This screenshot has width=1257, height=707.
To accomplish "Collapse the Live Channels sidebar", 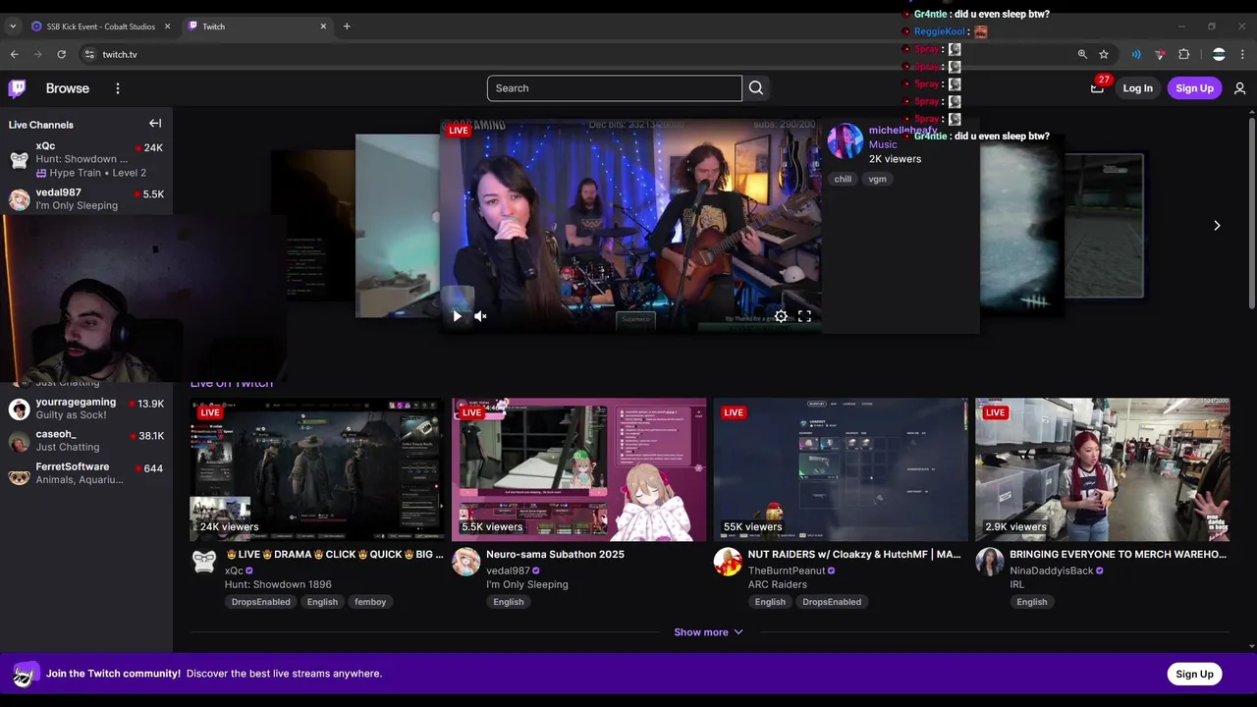I will click(x=155, y=124).
